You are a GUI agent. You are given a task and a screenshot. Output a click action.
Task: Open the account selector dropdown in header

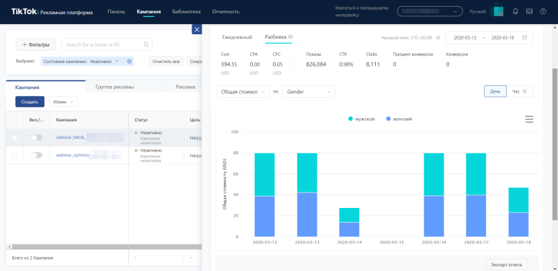point(430,11)
